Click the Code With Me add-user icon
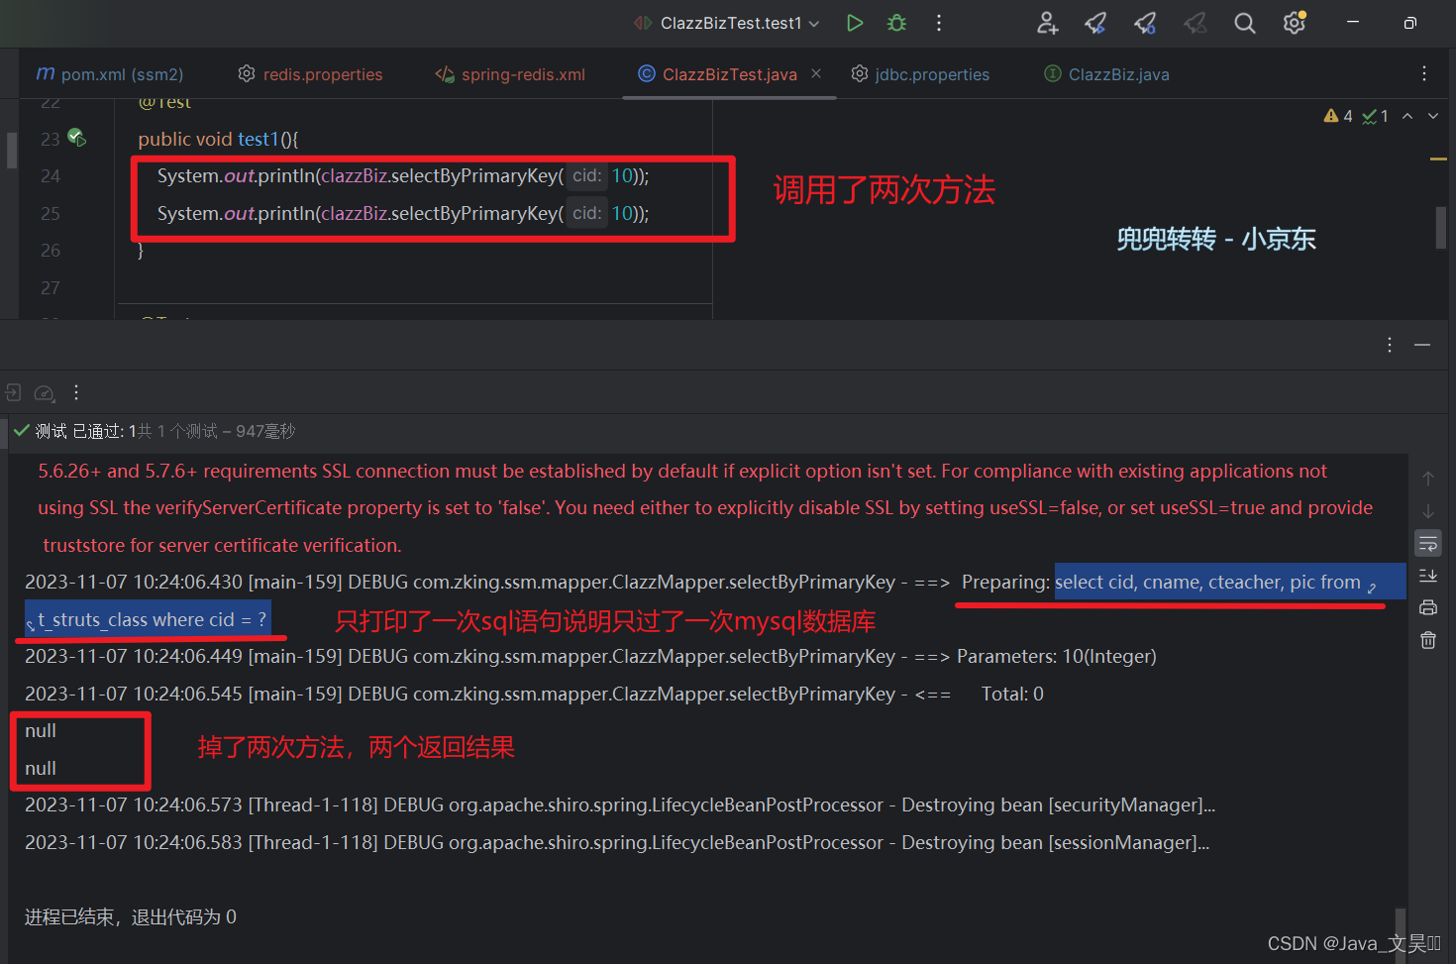The height and width of the screenshot is (964, 1456). pyautogui.click(x=1046, y=22)
